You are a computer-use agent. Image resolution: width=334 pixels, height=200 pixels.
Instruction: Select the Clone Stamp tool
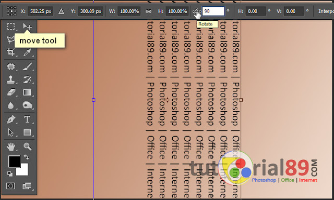coord(10,79)
